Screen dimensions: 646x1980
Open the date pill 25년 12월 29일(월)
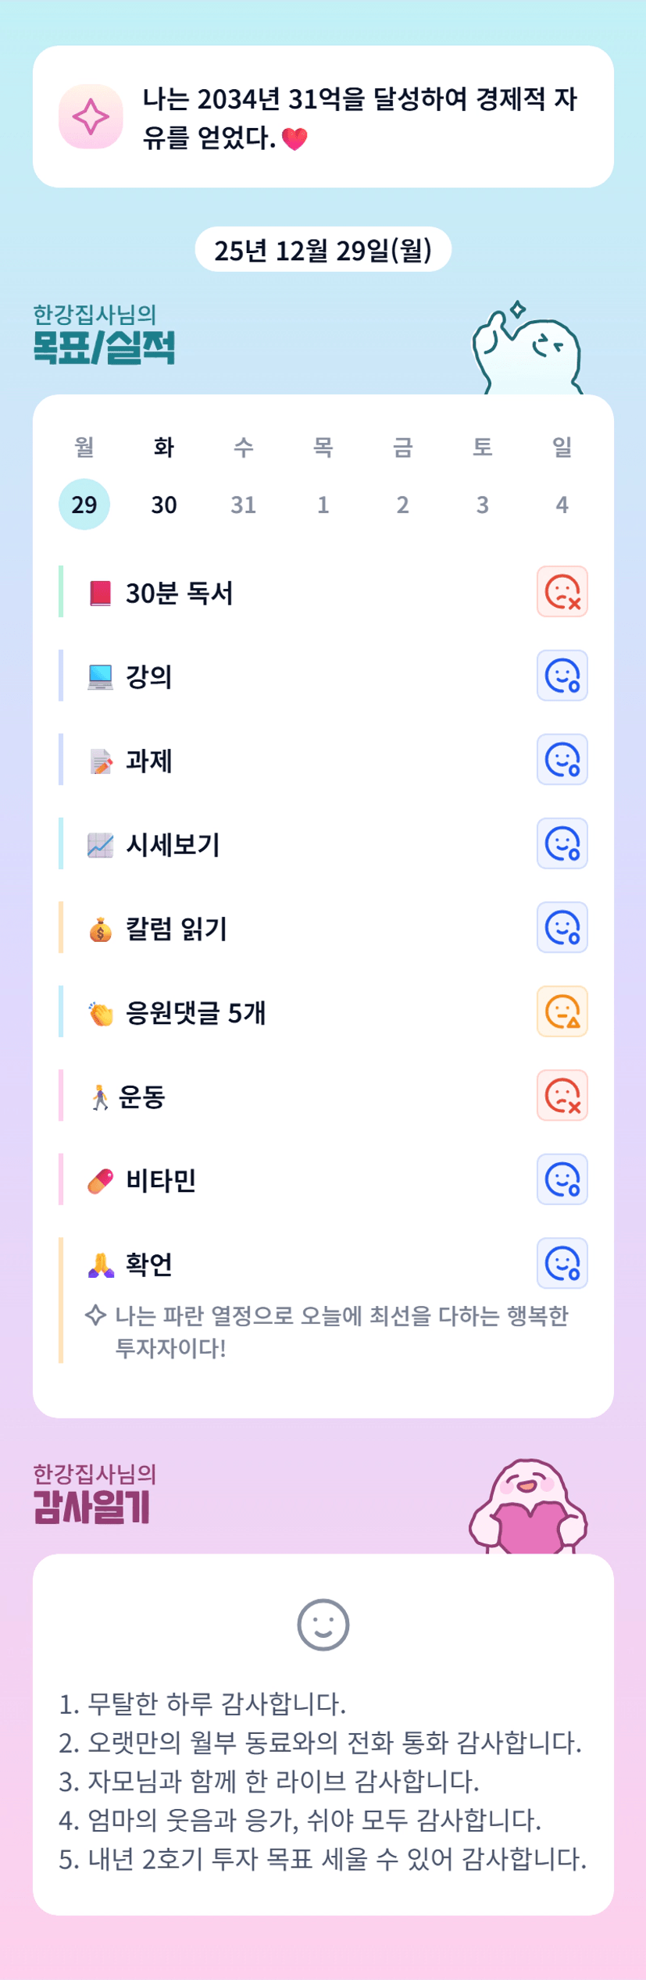(323, 250)
